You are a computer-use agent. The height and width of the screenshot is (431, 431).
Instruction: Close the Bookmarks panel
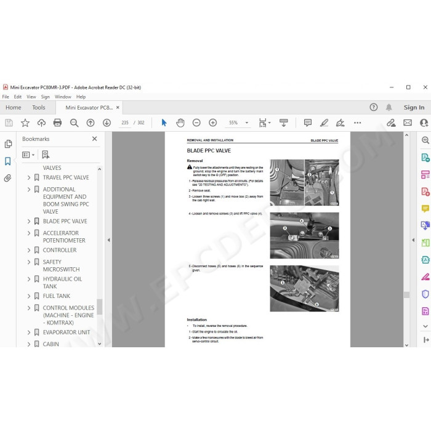click(x=95, y=139)
